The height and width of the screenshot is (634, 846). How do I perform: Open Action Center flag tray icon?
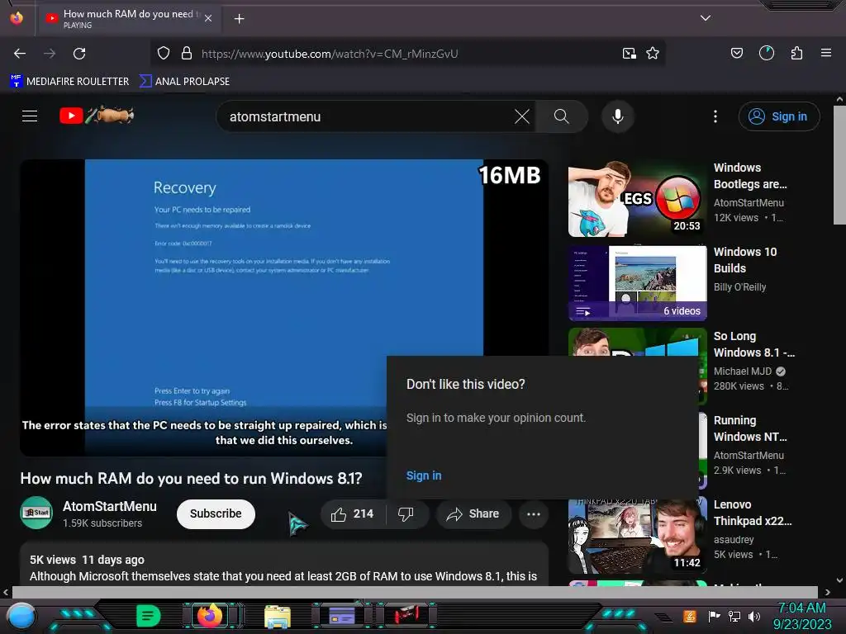point(714,616)
